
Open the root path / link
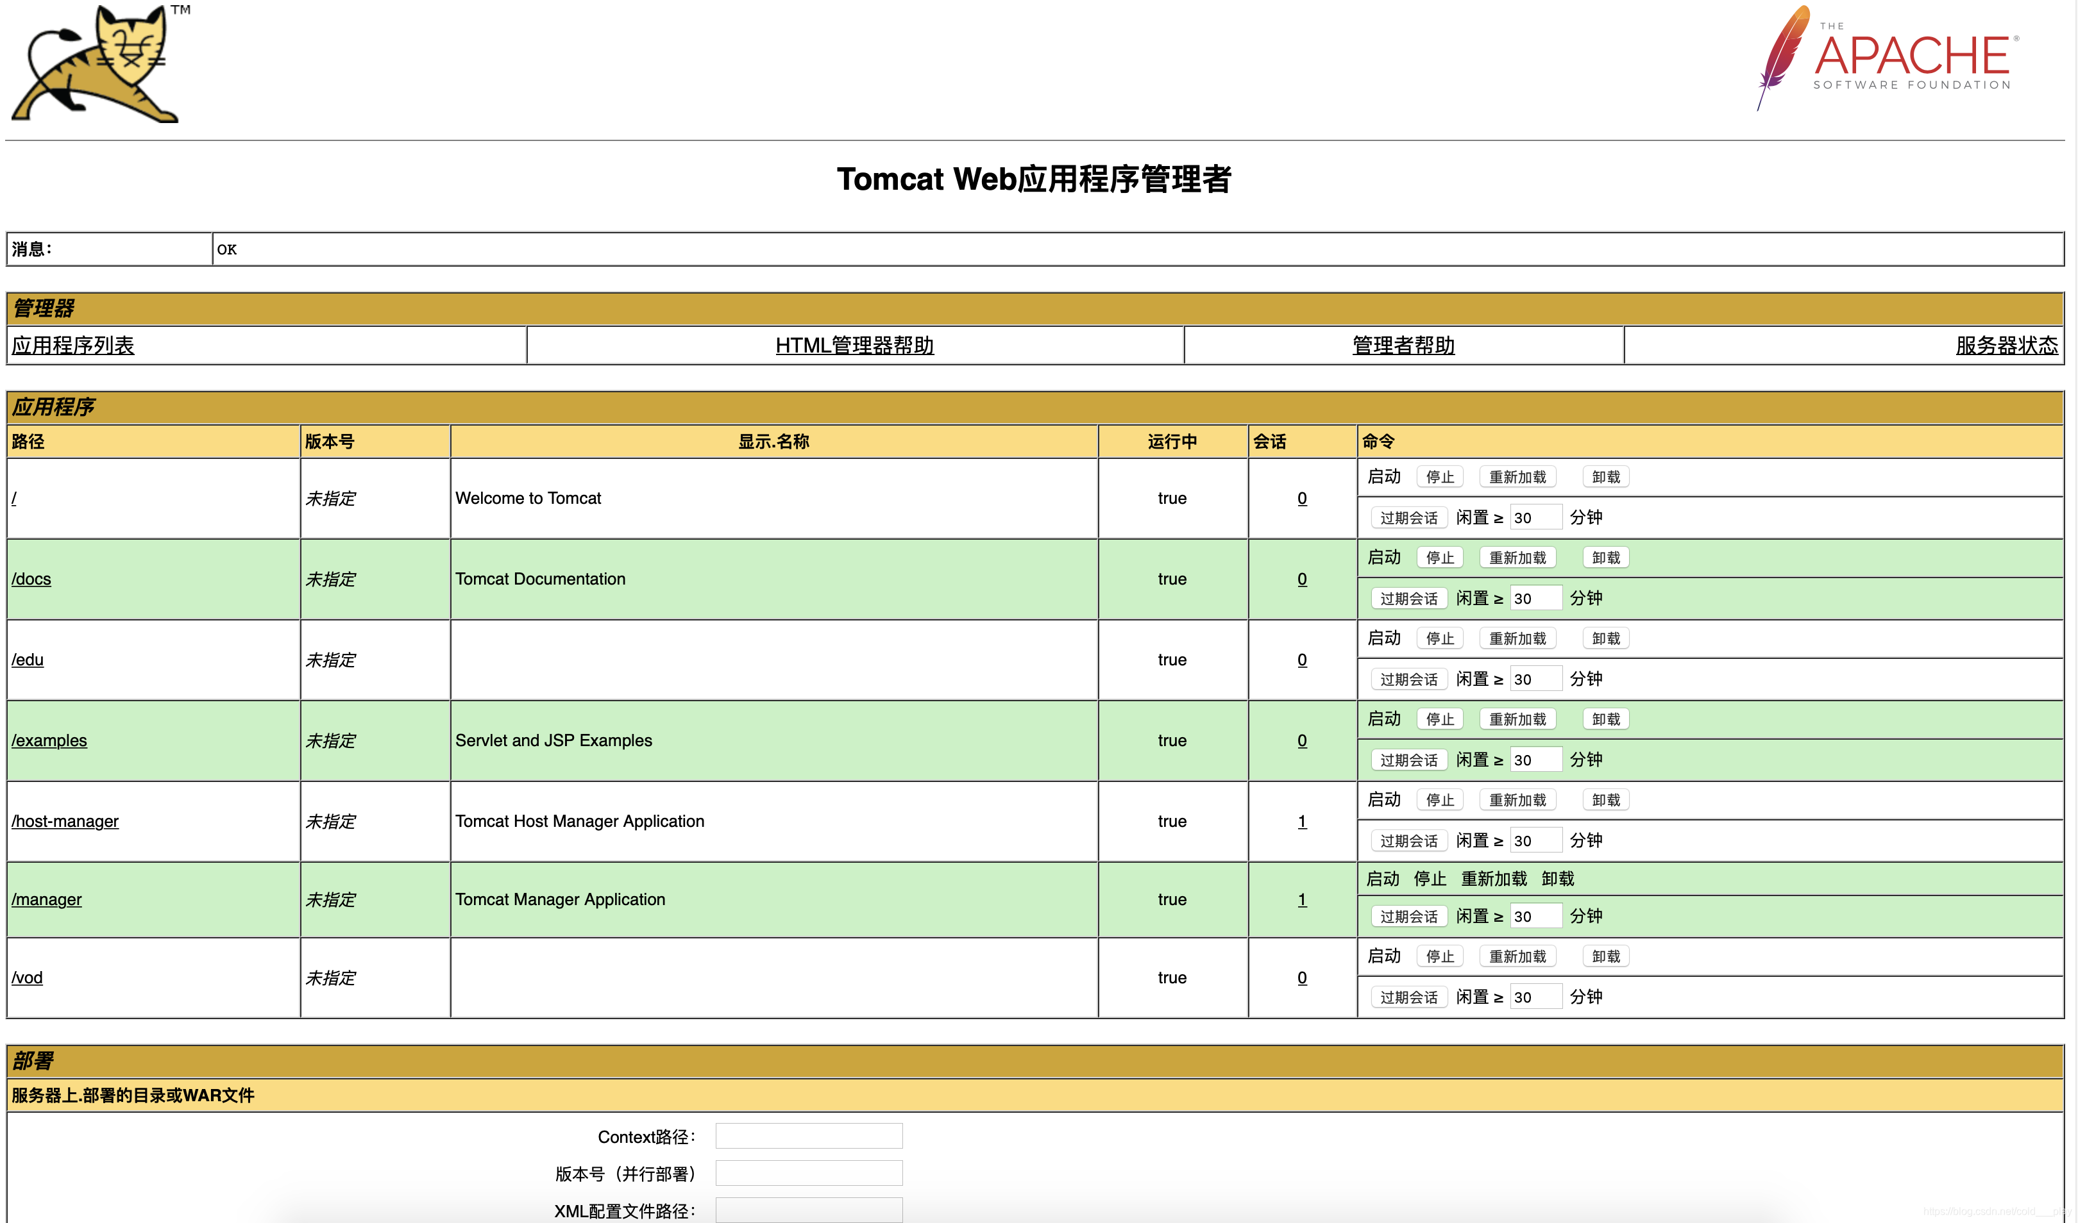tap(14, 498)
